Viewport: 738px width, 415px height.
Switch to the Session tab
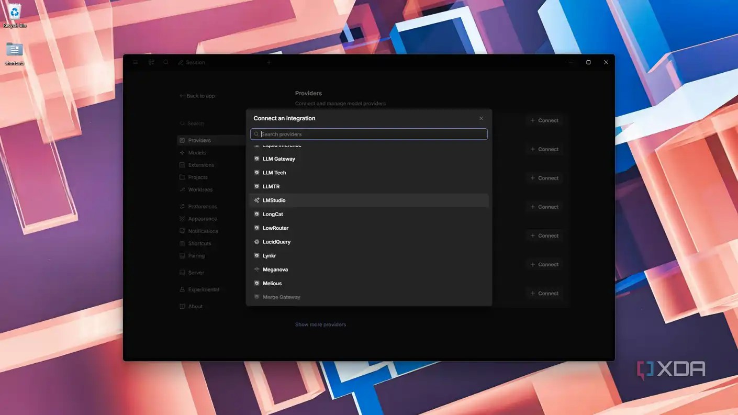point(192,62)
